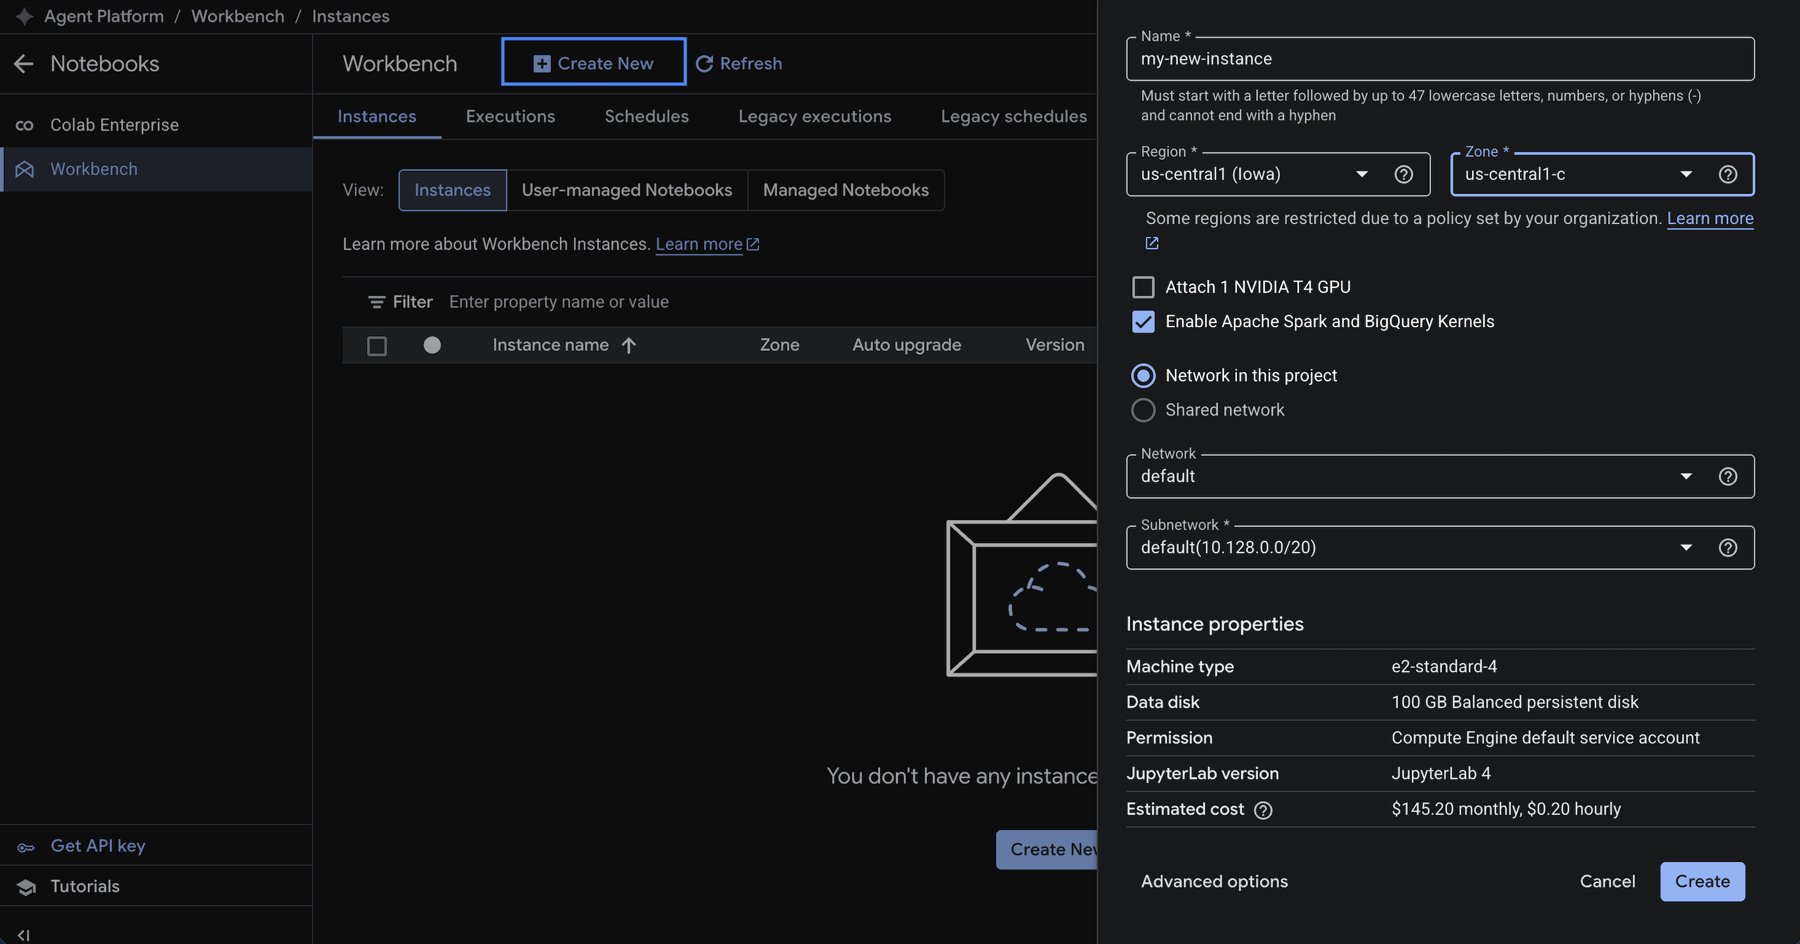Collapse the sidebar with bottom chevron icon
1800x944 pixels.
pos(23,935)
